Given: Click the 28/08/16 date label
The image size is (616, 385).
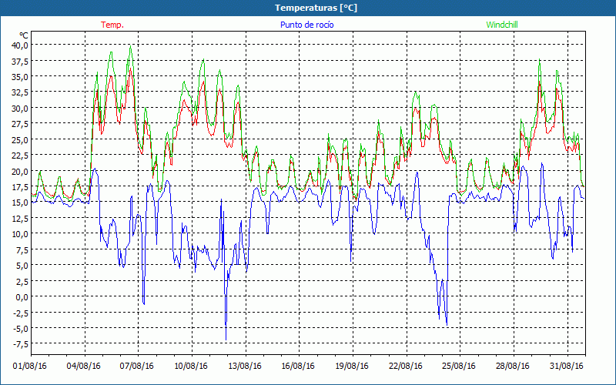Looking at the screenshot, I should click(x=513, y=366).
